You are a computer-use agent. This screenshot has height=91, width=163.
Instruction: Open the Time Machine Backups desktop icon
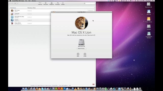[149, 35]
